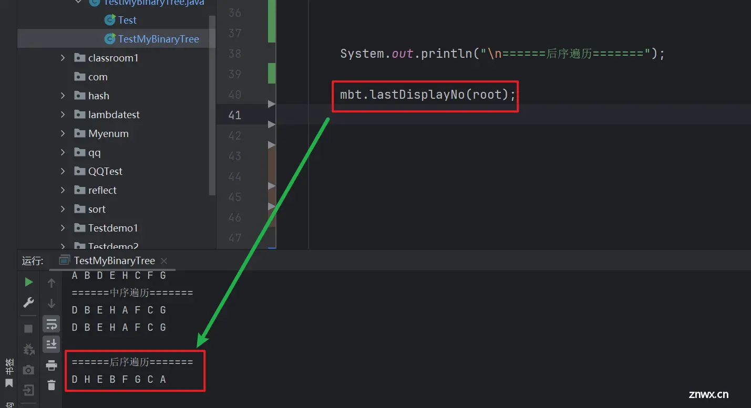The width and height of the screenshot is (751, 408).
Task: Click the com folder icon
Action: point(80,77)
